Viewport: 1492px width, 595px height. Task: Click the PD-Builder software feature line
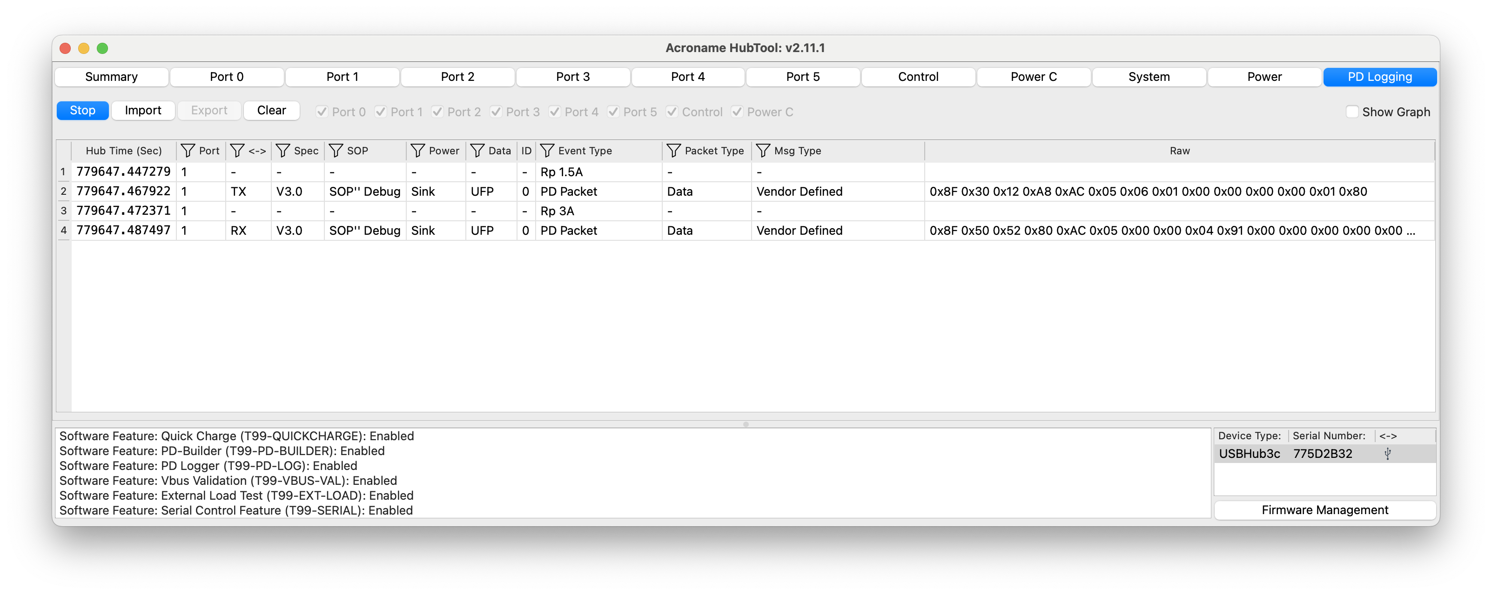pyautogui.click(x=222, y=451)
